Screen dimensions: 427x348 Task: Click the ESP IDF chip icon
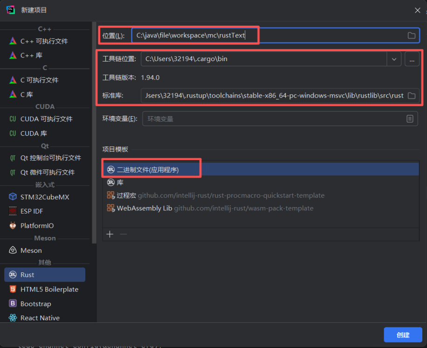[13, 211]
